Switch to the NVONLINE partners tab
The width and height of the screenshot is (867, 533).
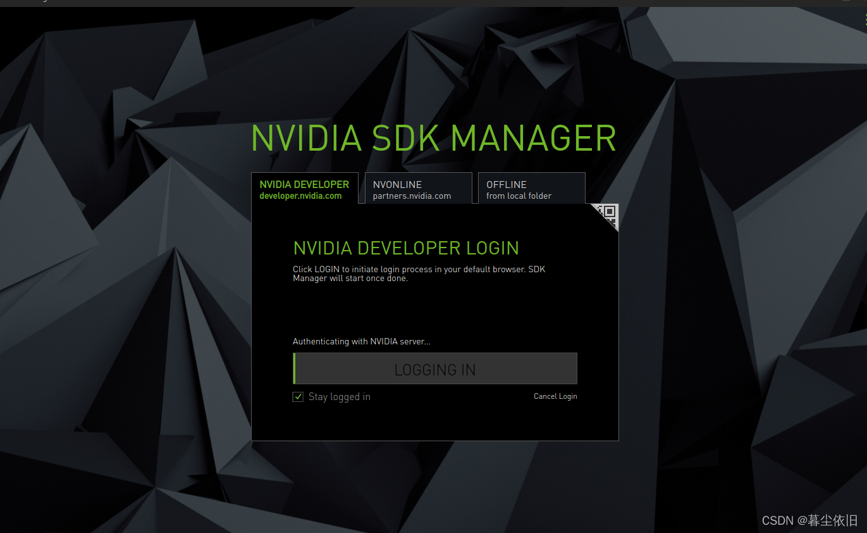[419, 189]
